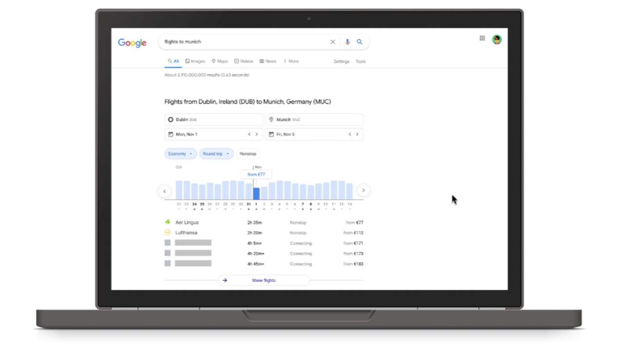Go to previous day for Mon, Nov 1
This screenshot has height=350, width=623.
[249, 134]
